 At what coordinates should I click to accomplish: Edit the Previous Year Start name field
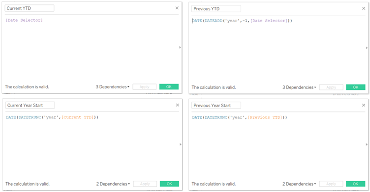click(x=216, y=106)
